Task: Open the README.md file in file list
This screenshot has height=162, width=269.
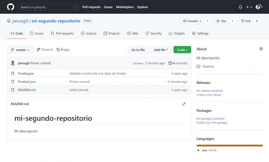Action: click(27, 90)
